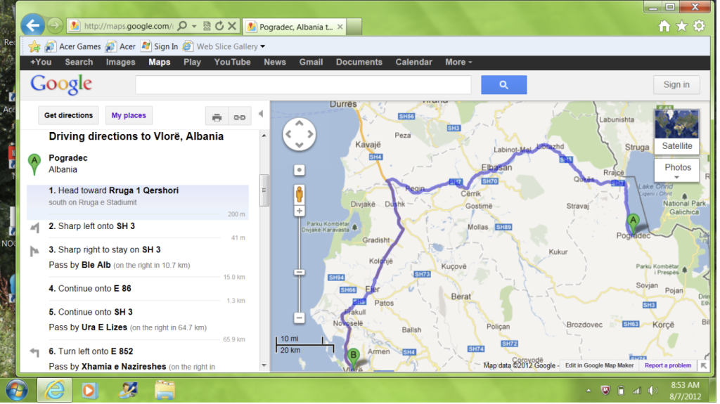This screenshot has width=720, height=404.
Task: Select Gmail in Google bar
Action: click(x=311, y=62)
